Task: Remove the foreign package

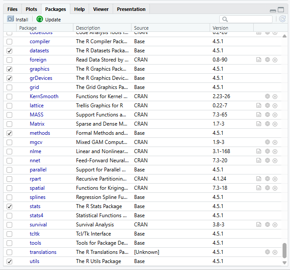Action: (x=275, y=60)
